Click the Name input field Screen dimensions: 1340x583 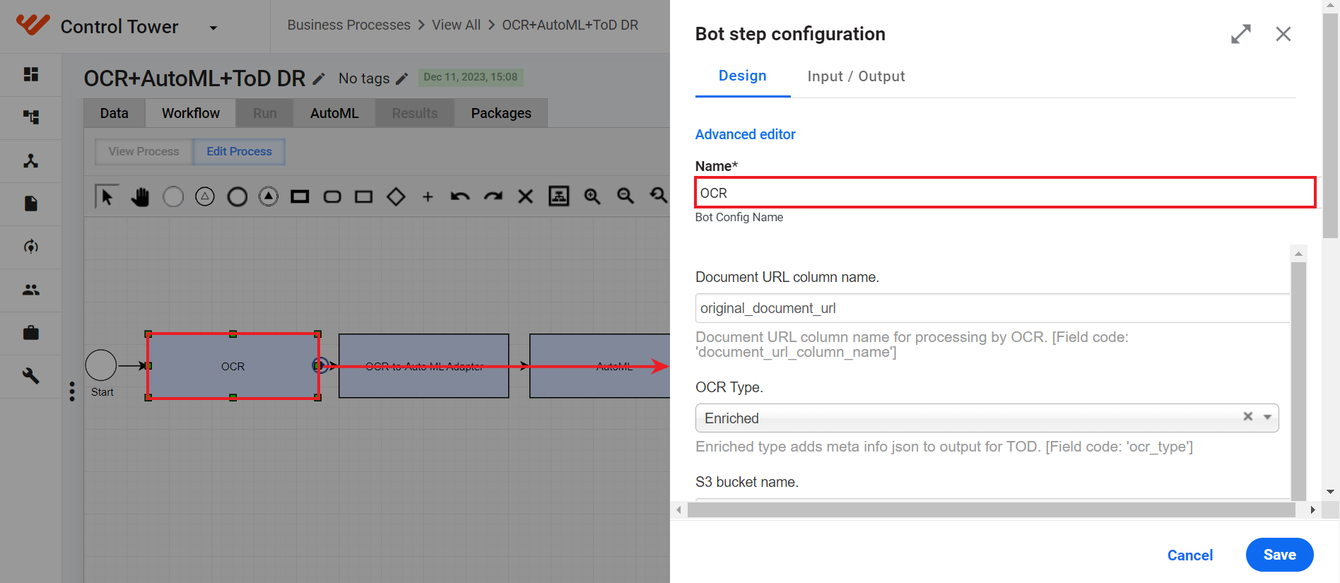point(1005,192)
